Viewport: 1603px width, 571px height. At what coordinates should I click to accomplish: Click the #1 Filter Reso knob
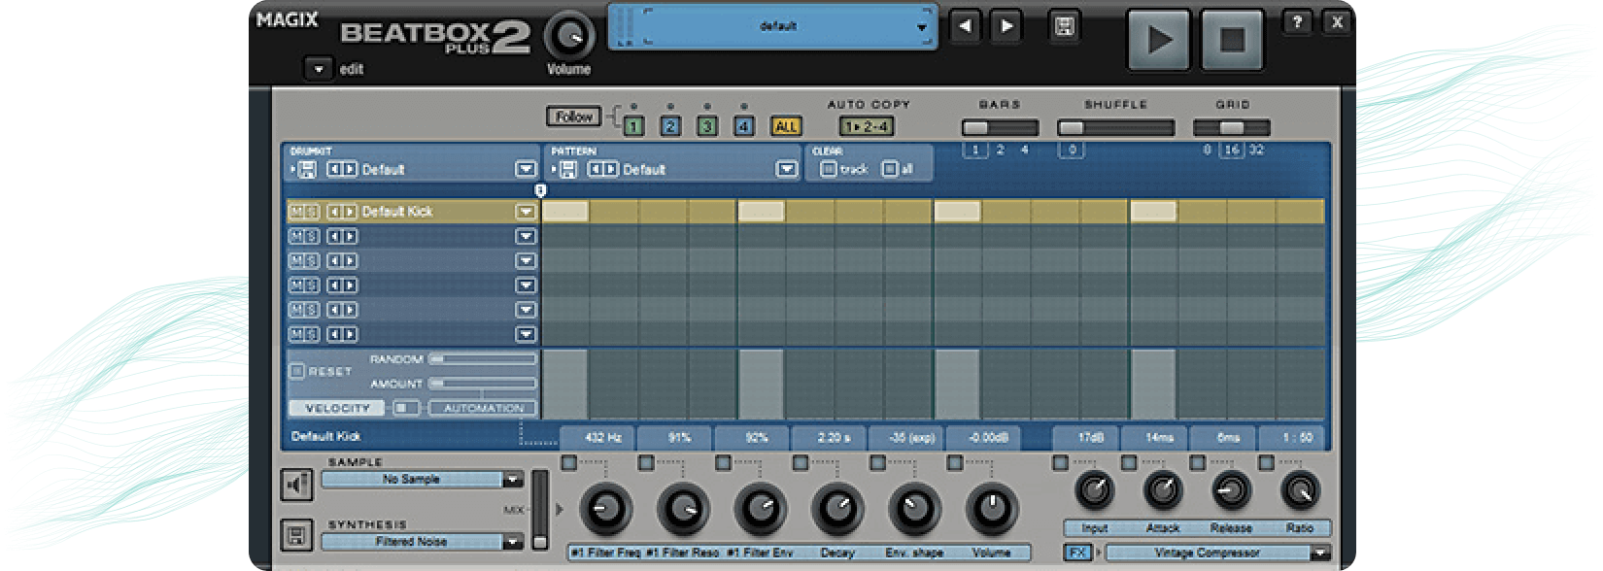(x=683, y=508)
